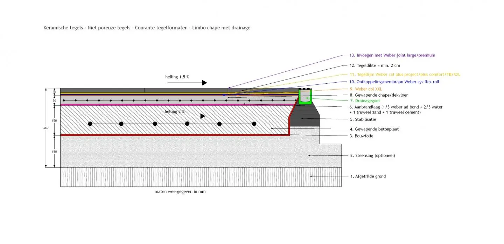
Task: Select the label '5. Stabilisatie'
Action: [x=365, y=119]
